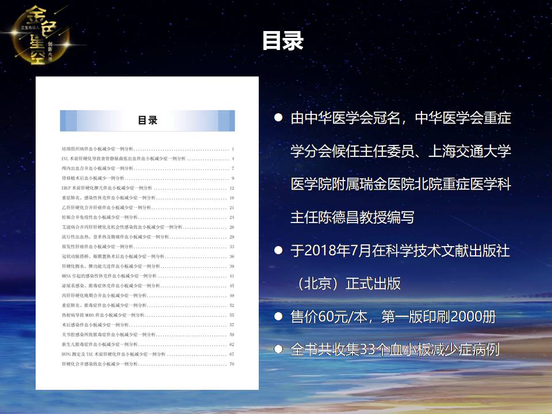This screenshot has width=552, height=414.
Task: Click the book contents page image
Action: coord(147,233)
